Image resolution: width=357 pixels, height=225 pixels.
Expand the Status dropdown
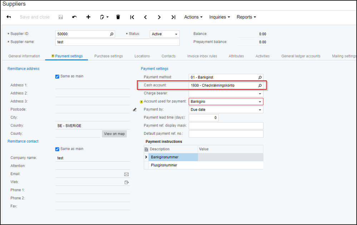176,34
